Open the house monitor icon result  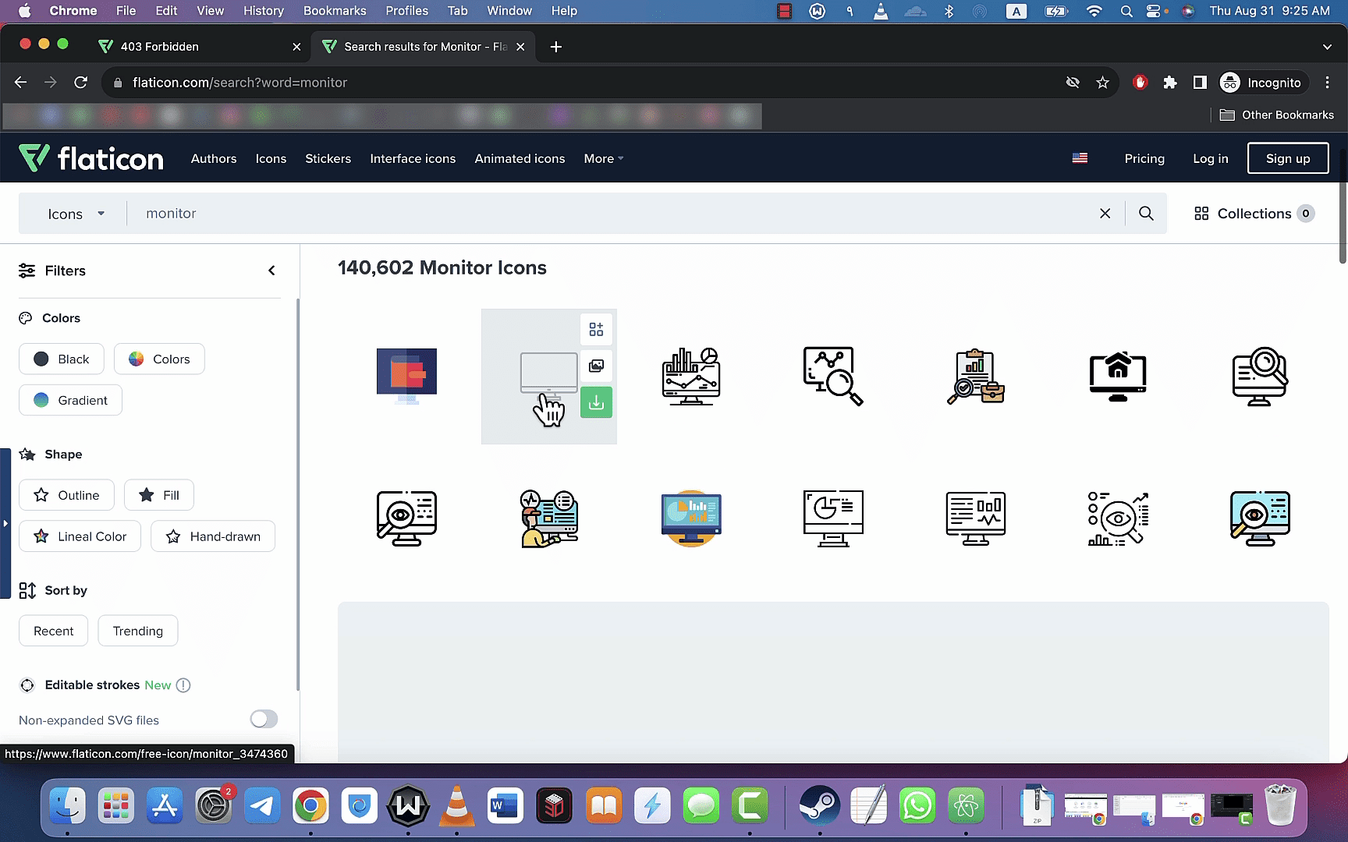[x=1118, y=377]
